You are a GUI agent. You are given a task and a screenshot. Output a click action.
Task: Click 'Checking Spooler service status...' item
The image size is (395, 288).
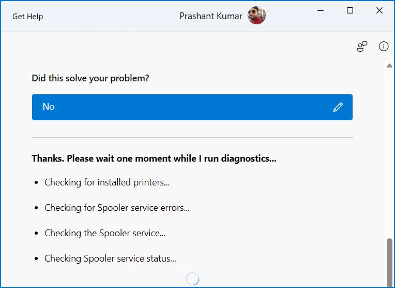tap(110, 258)
